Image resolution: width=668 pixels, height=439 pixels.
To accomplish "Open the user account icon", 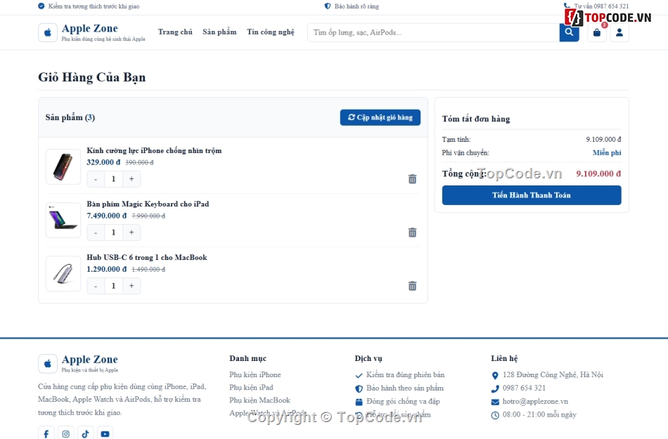I will click(x=619, y=32).
